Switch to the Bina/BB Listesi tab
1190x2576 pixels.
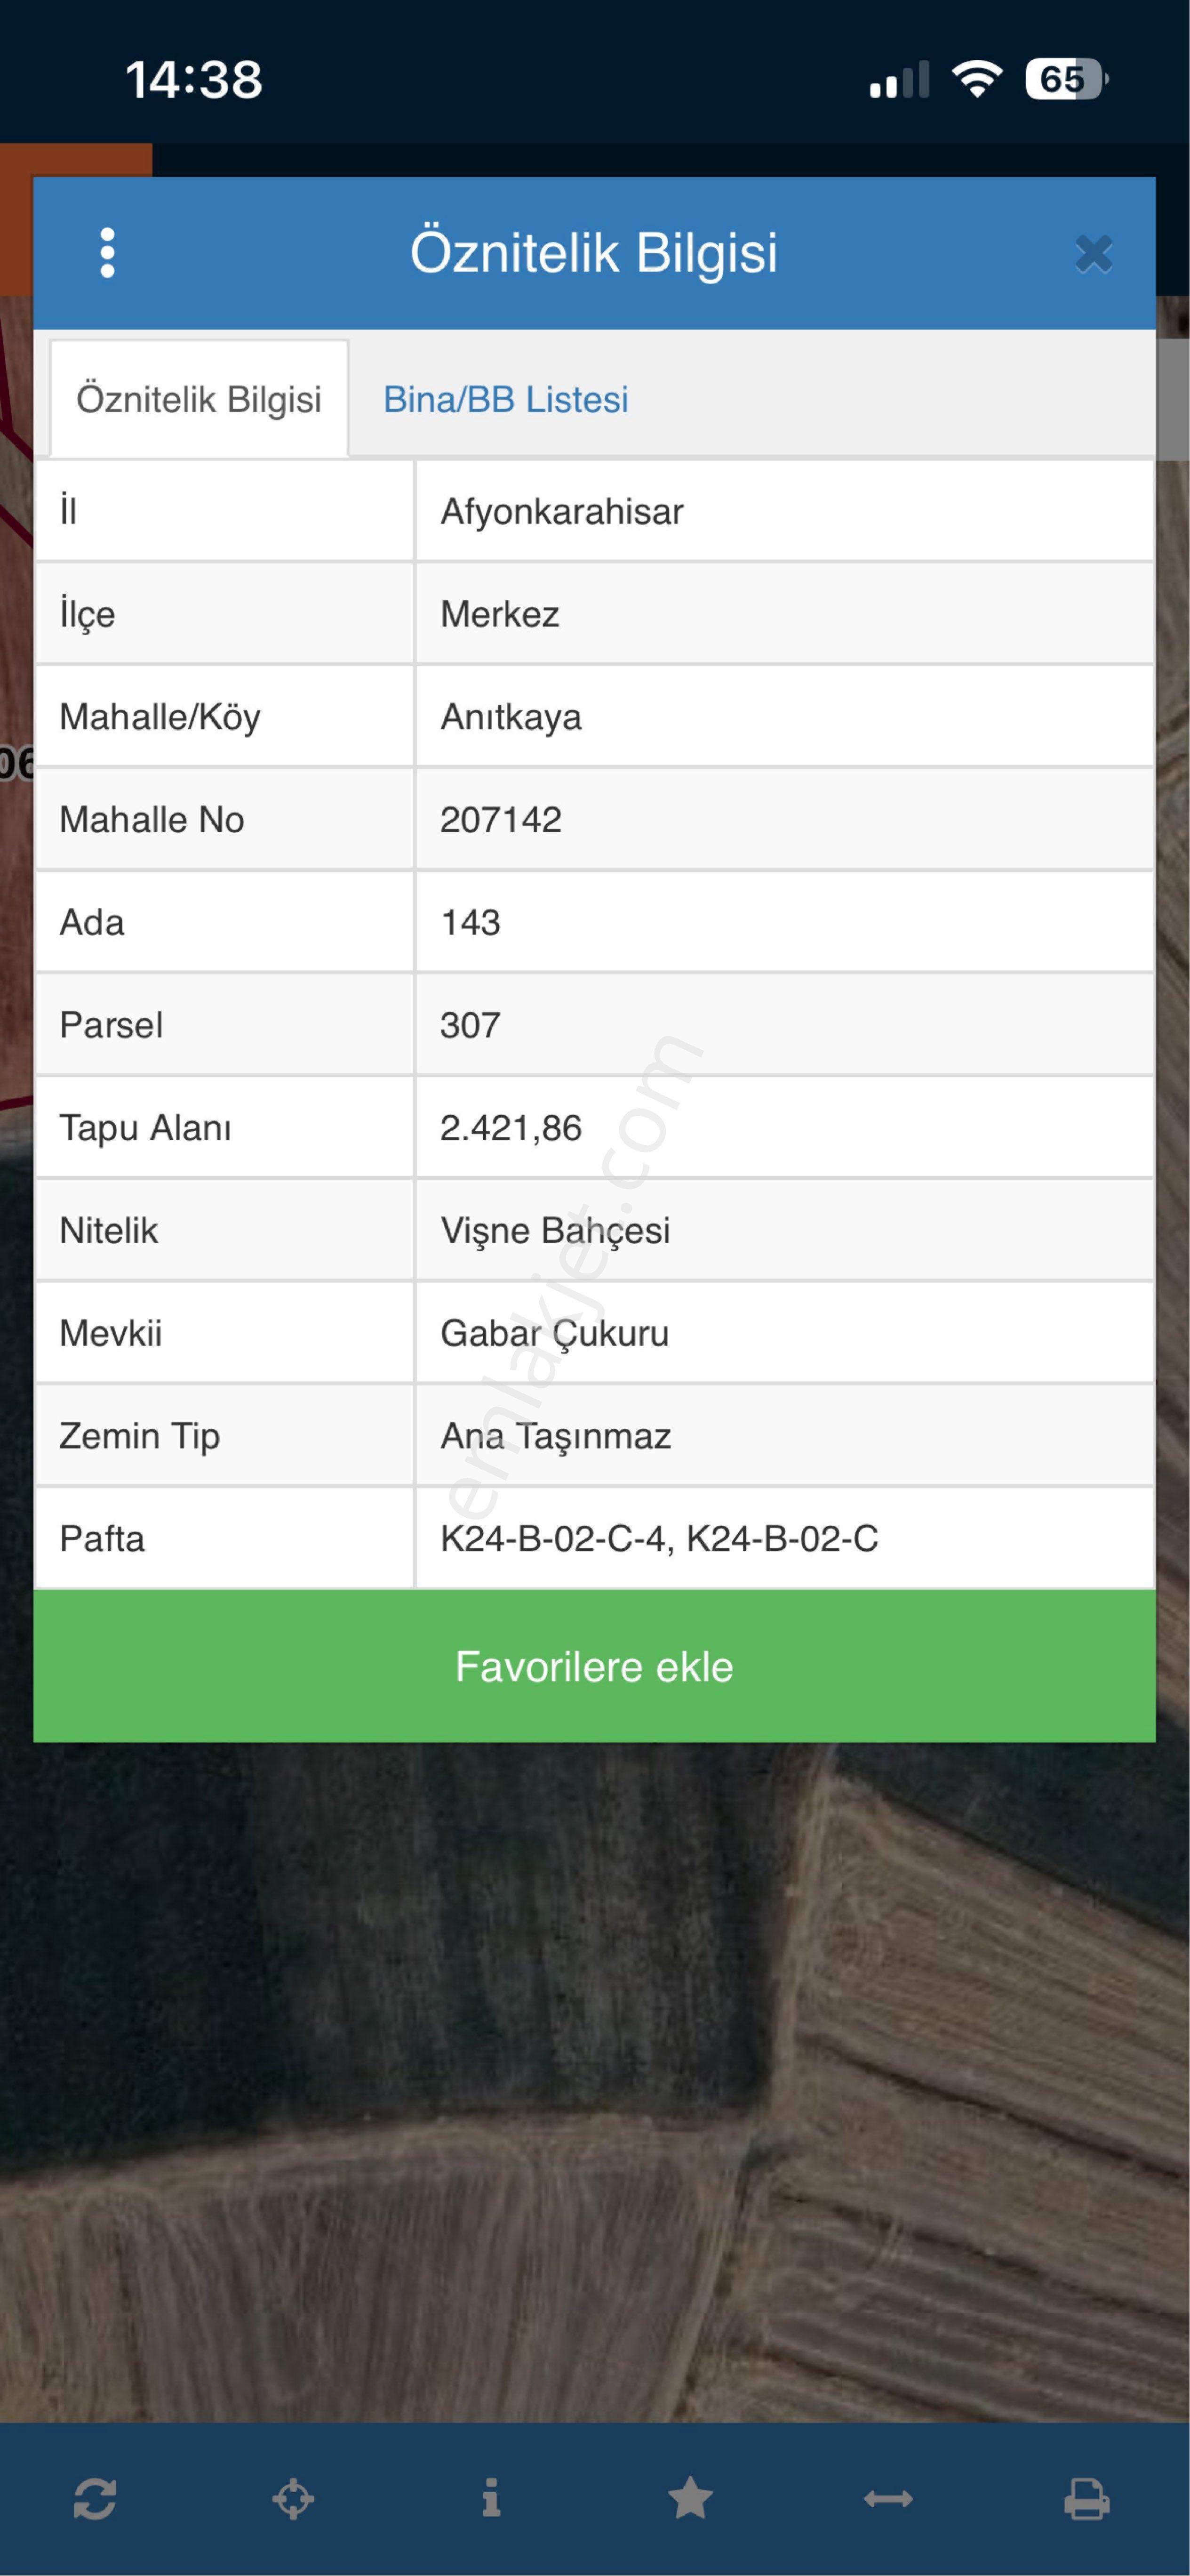[505, 400]
